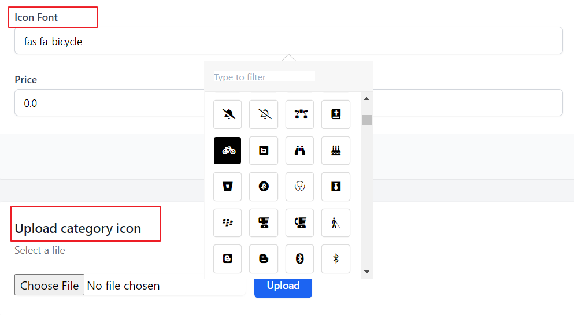Pick the binoculars icon
This screenshot has width=574, height=315.
(300, 150)
